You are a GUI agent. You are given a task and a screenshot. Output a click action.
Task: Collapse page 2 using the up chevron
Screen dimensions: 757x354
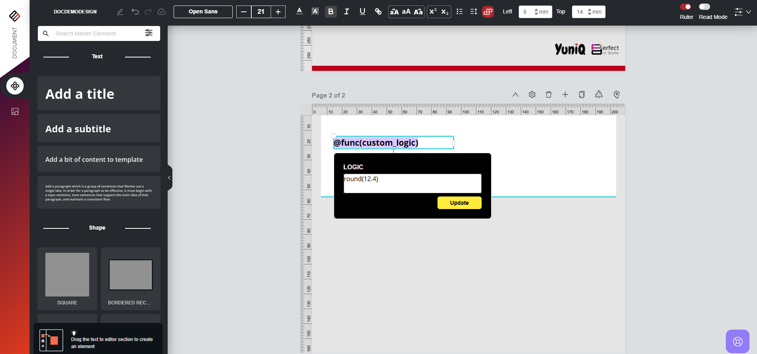point(515,95)
